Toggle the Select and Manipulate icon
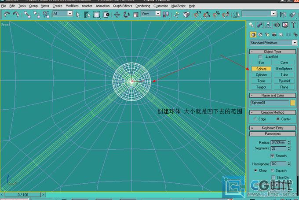 click(177, 15)
